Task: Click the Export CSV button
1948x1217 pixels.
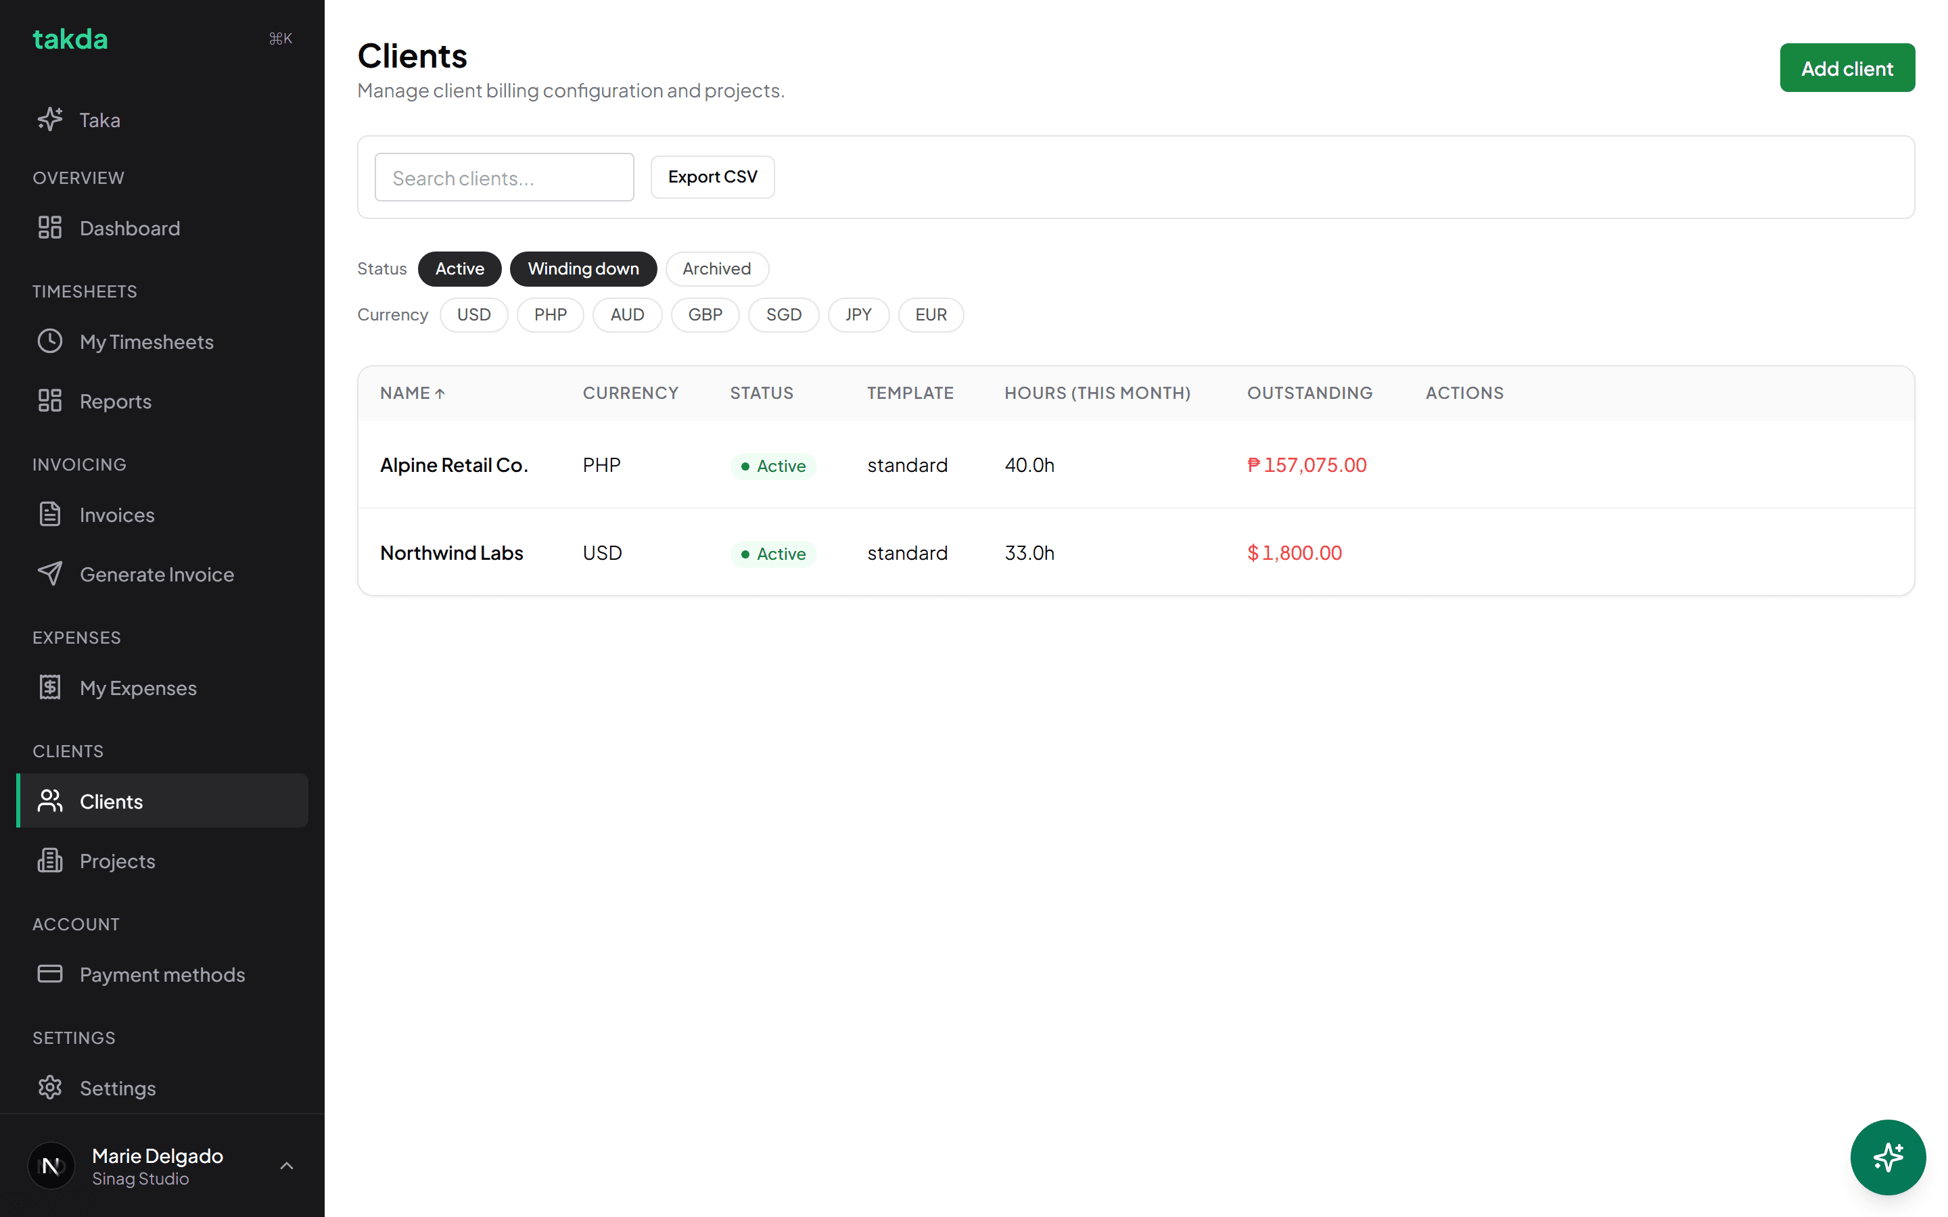Action: 712,176
